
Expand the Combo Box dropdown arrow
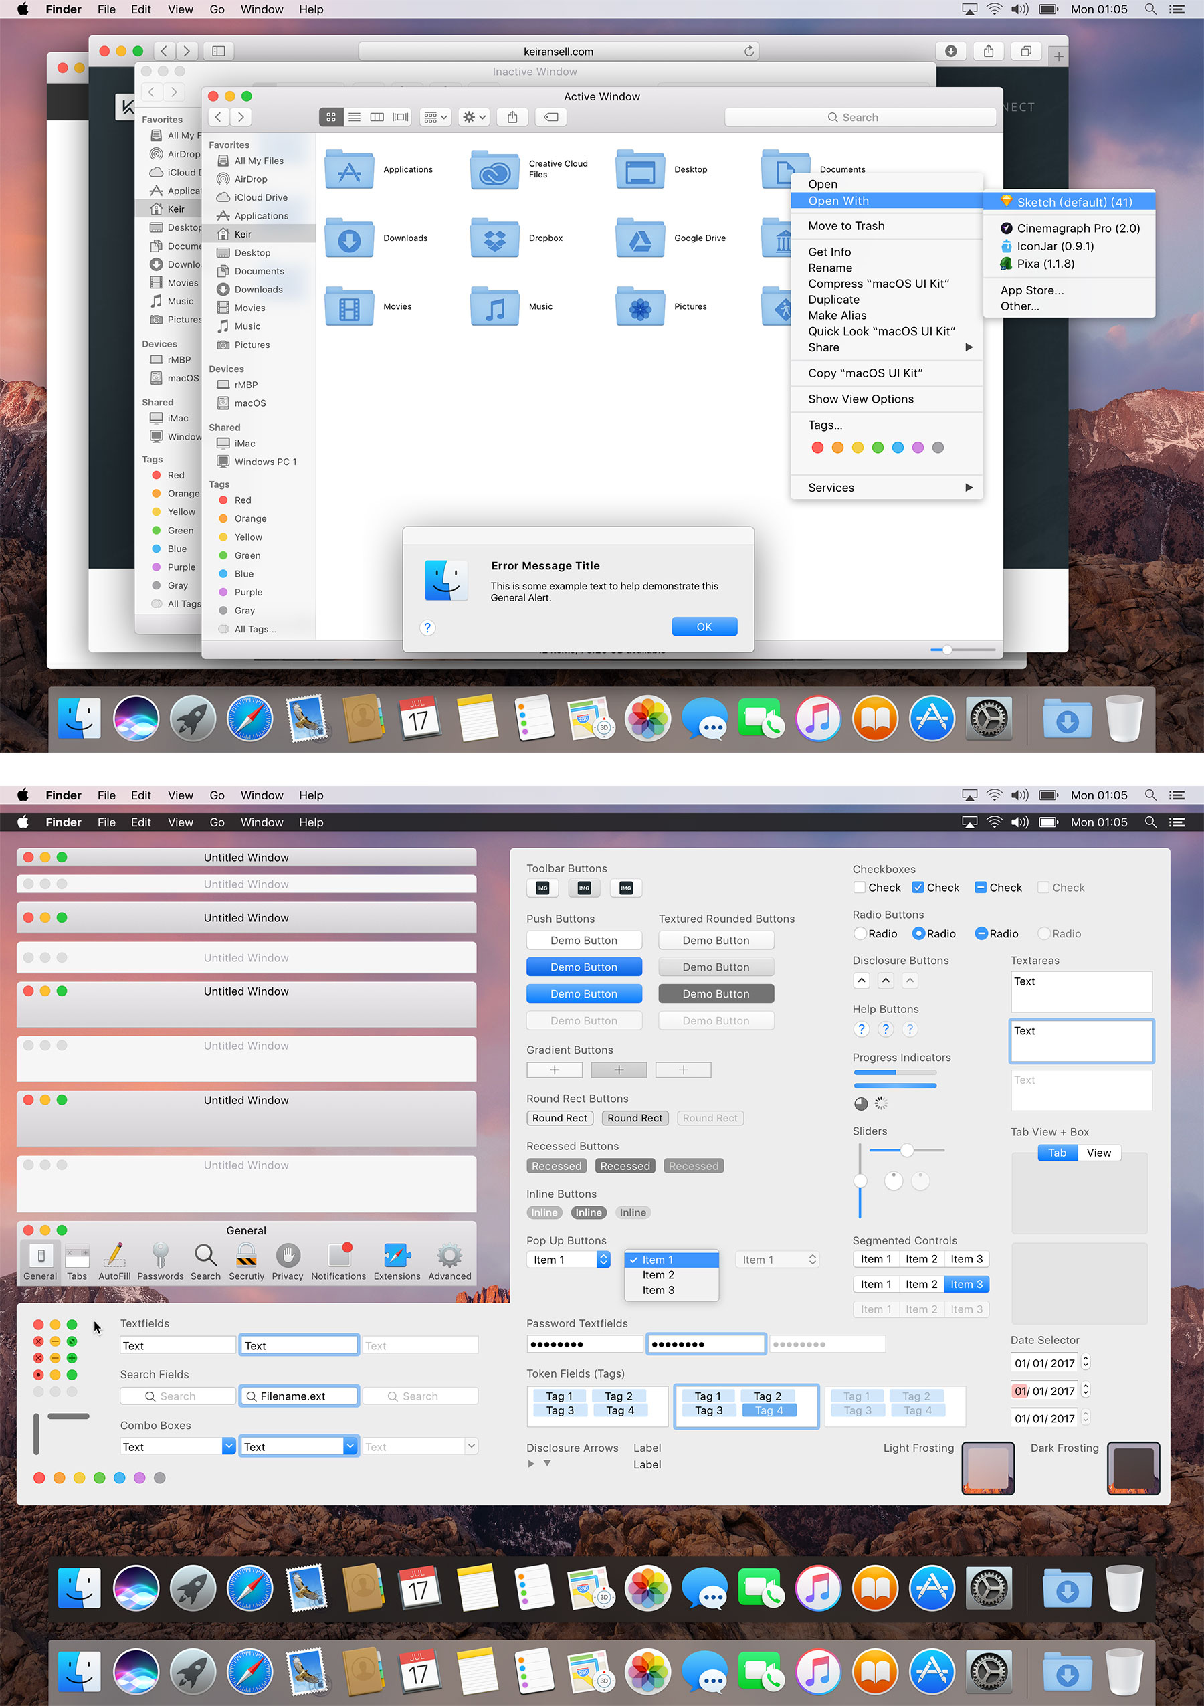[x=229, y=1446]
